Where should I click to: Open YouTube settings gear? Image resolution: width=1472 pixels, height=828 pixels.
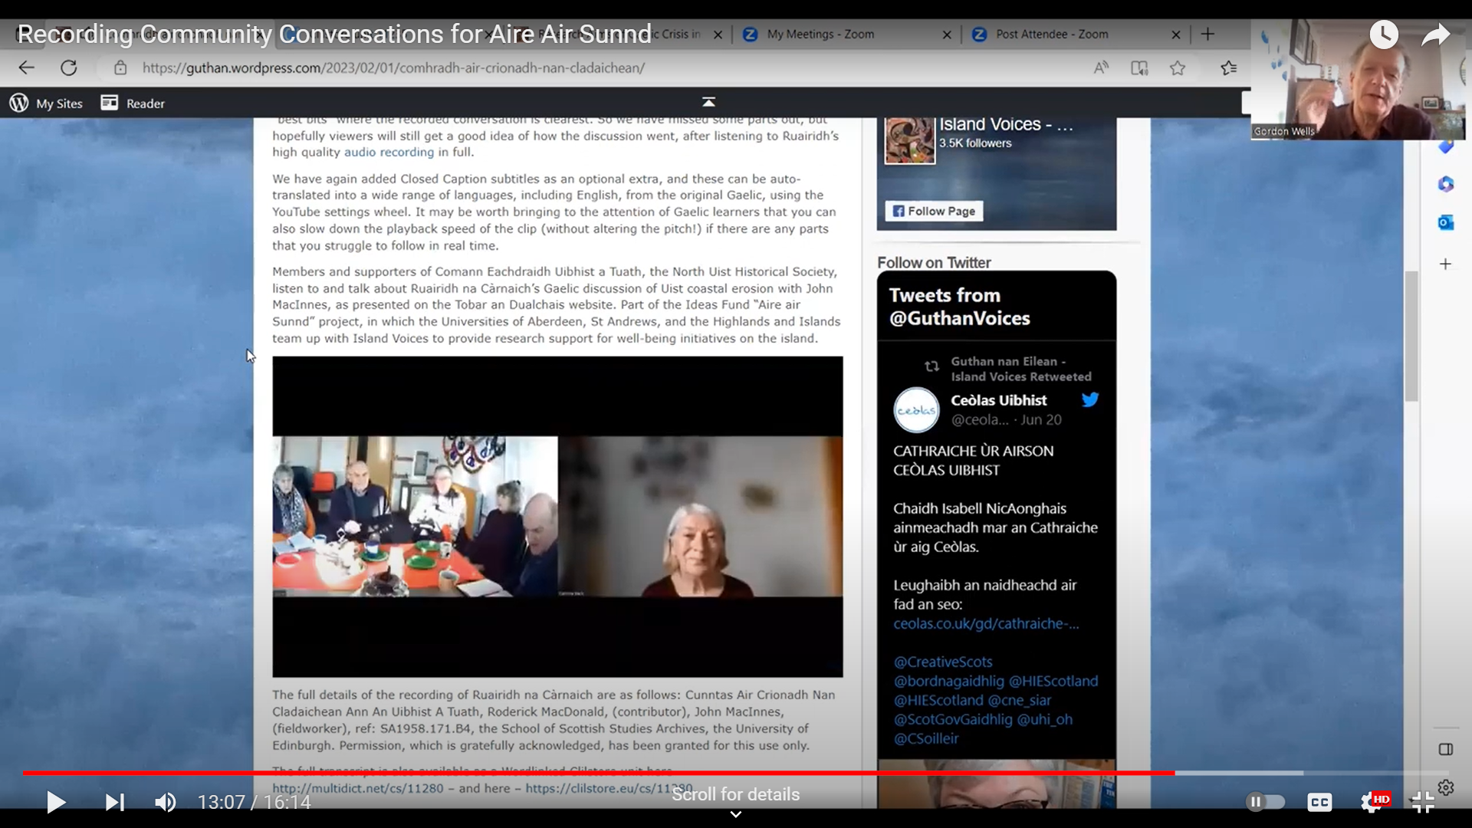tap(1371, 802)
